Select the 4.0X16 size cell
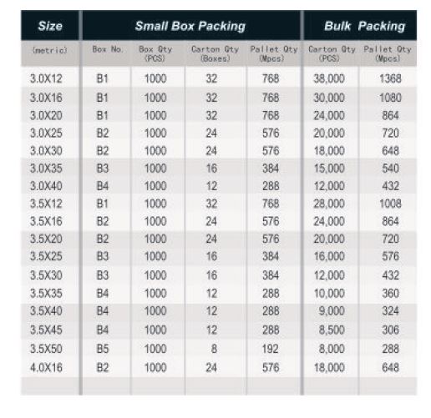 click(x=46, y=367)
